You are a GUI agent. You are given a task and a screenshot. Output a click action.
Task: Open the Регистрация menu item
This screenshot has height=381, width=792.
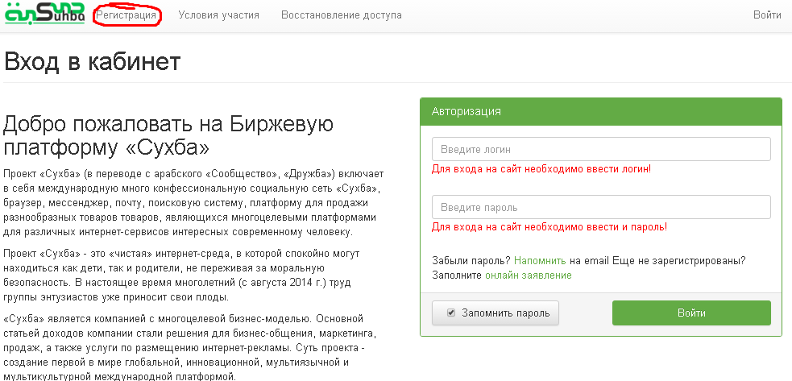click(x=126, y=15)
